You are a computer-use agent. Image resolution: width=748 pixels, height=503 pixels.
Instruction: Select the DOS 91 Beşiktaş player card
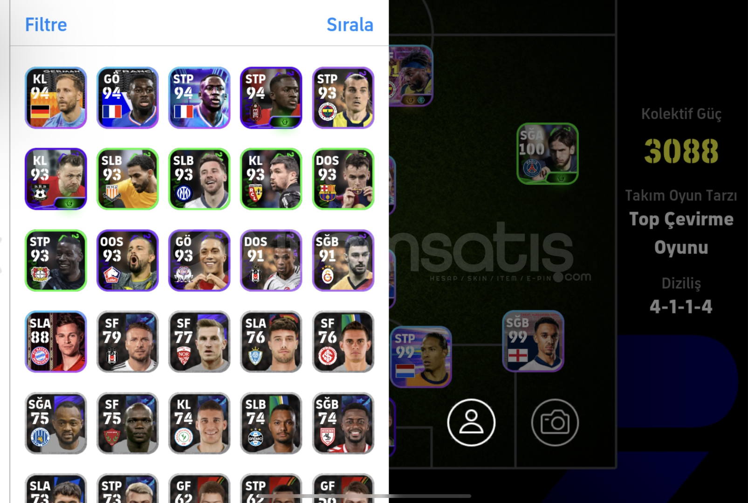pos(271,260)
